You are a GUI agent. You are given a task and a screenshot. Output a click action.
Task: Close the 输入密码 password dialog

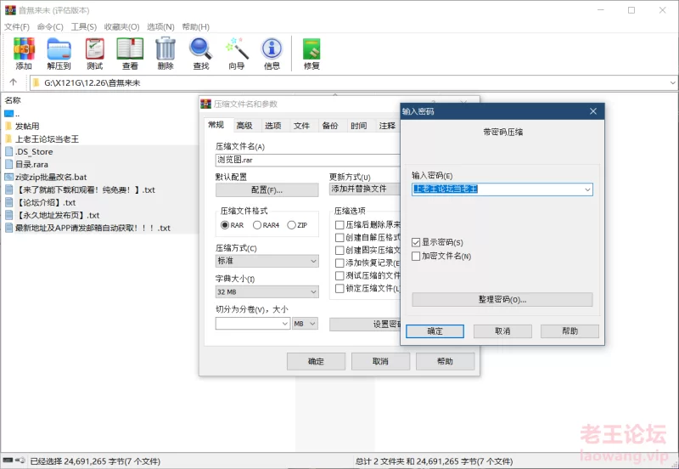click(x=593, y=111)
